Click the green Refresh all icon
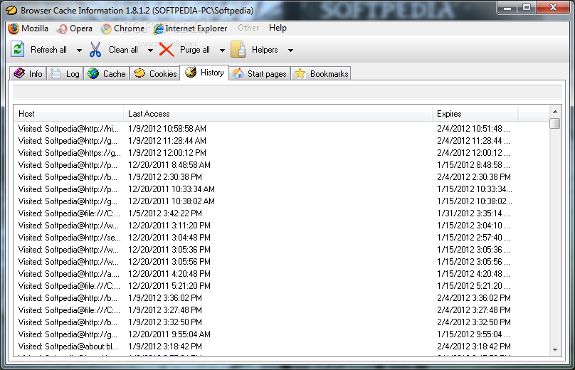Viewport: 575px width, 370px height. [18, 50]
